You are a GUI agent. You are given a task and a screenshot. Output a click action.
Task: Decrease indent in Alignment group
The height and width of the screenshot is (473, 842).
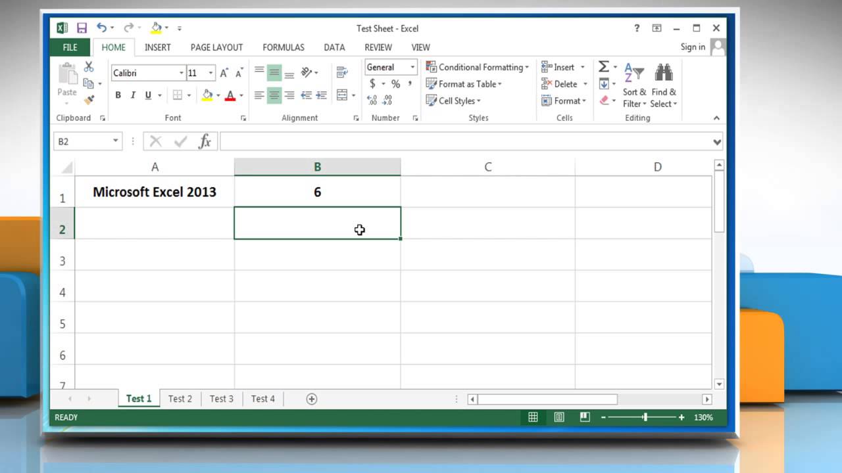[x=307, y=95]
